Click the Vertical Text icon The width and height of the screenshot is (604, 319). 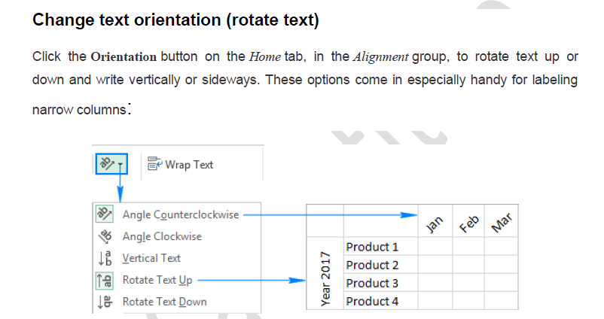click(x=106, y=258)
